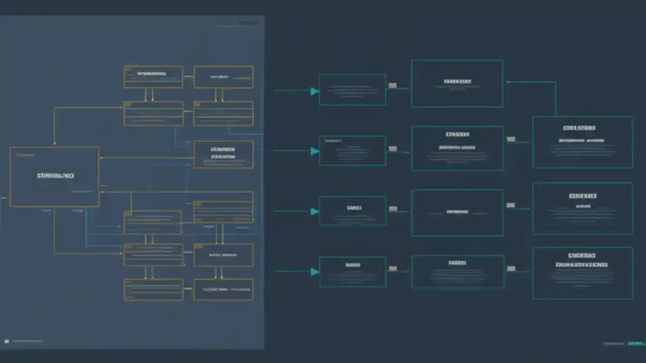This screenshot has height=363, width=646.
Task: Click the connector icon left of the rightmost panel
Action: [510, 139]
